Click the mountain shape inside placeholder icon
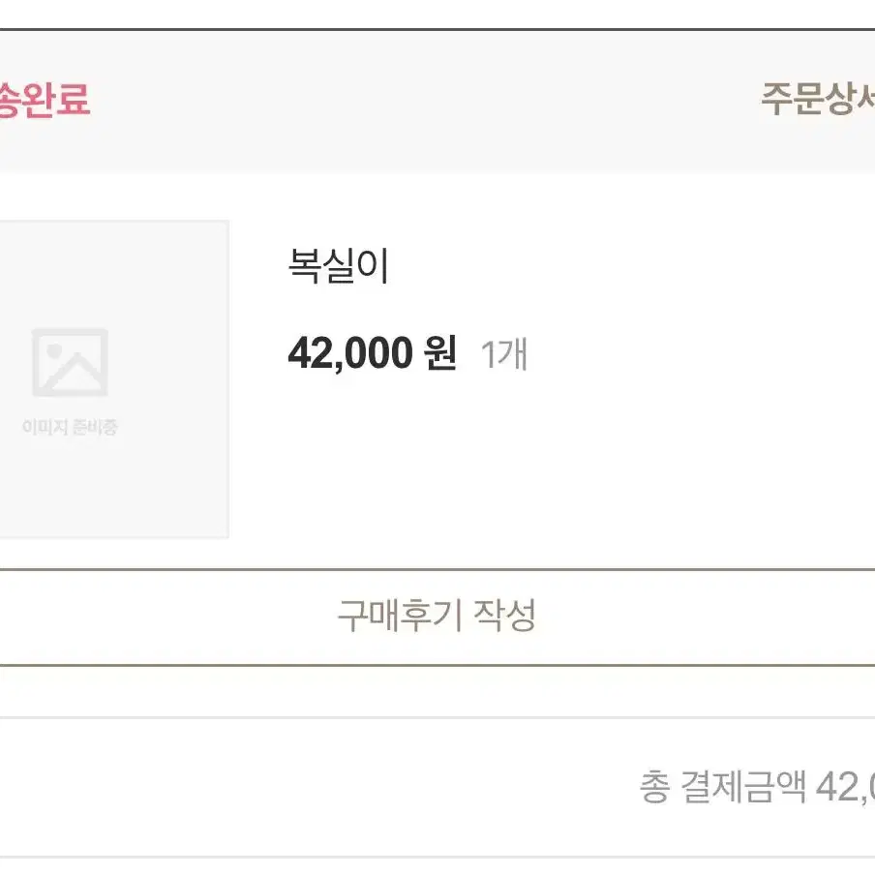 pyautogui.click(x=74, y=374)
